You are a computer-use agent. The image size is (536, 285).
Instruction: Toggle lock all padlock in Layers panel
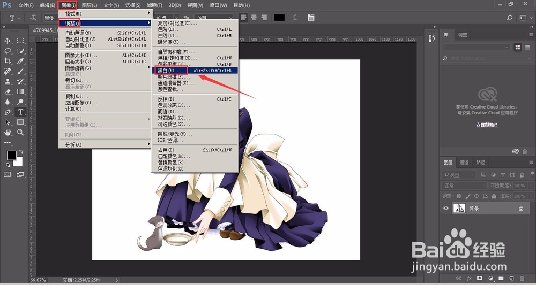pyautogui.click(x=494, y=196)
